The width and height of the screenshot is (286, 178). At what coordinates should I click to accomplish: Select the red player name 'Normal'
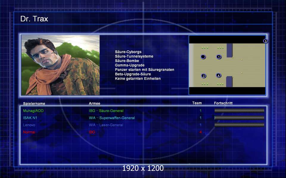(x=29, y=132)
